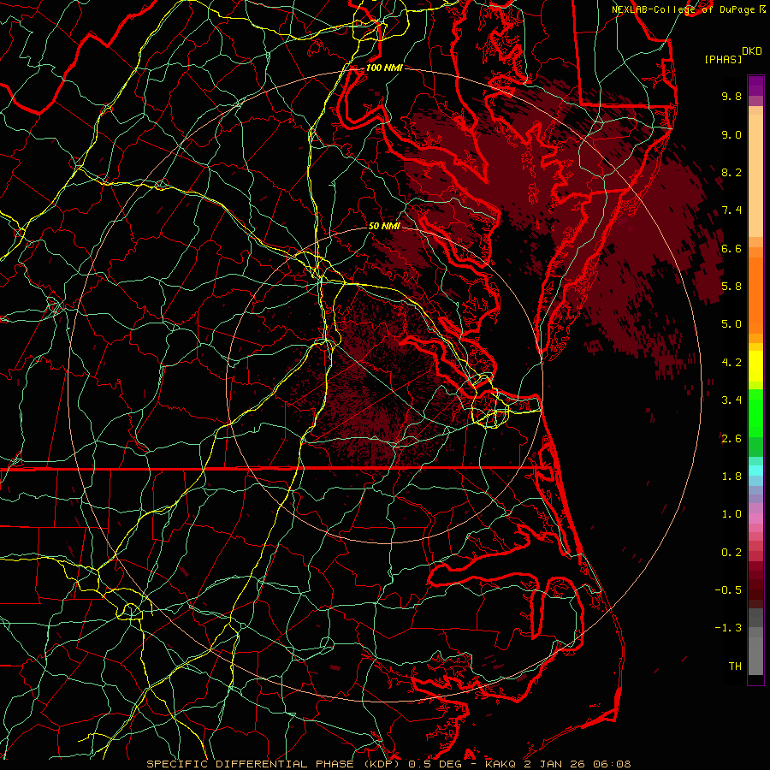Screen dimensions: 770x770
Task: Click the DKD label above the scale
Action: [x=752, y=51]
